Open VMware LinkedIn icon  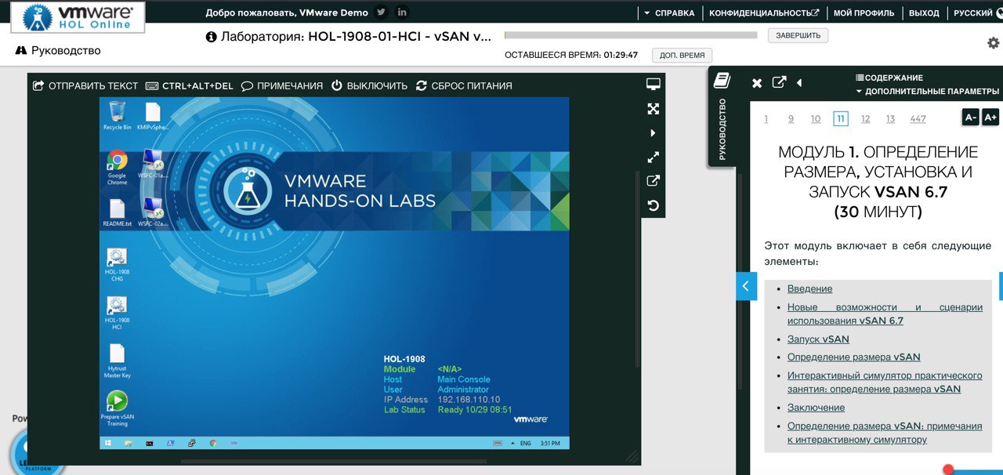[402, 13]
